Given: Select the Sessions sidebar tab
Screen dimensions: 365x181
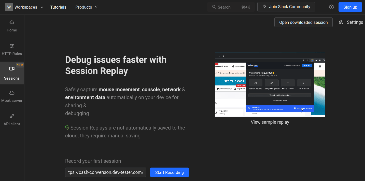Looking at the screenshot, I should [12, 73].
